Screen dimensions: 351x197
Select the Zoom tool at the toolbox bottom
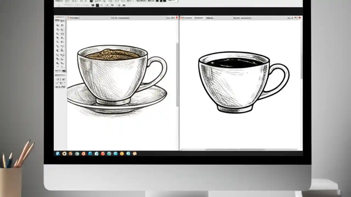pyautogui.click(x=62, y=66)
